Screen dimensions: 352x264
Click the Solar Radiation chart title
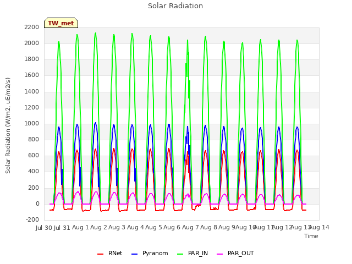click(x=175, y=6)
